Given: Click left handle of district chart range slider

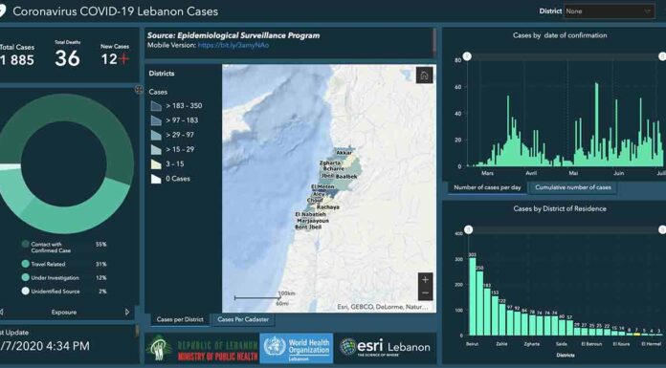Looking at the screenshot, I should coord(468,229).
